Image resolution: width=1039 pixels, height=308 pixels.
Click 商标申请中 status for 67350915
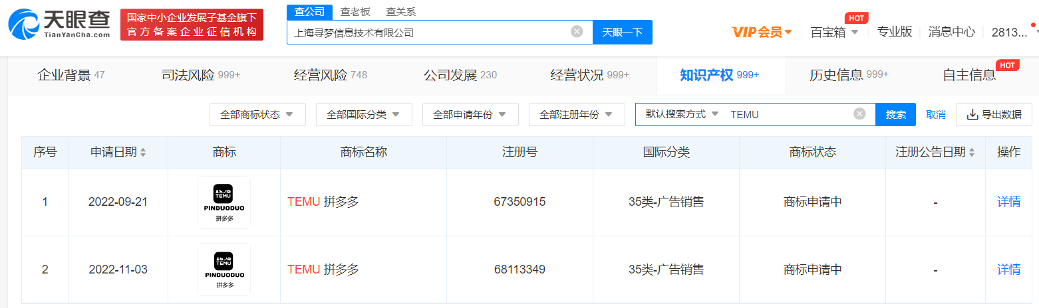(812, 202)
